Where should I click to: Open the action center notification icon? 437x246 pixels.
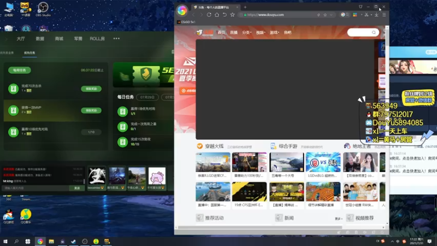click(x=429, y=241)
